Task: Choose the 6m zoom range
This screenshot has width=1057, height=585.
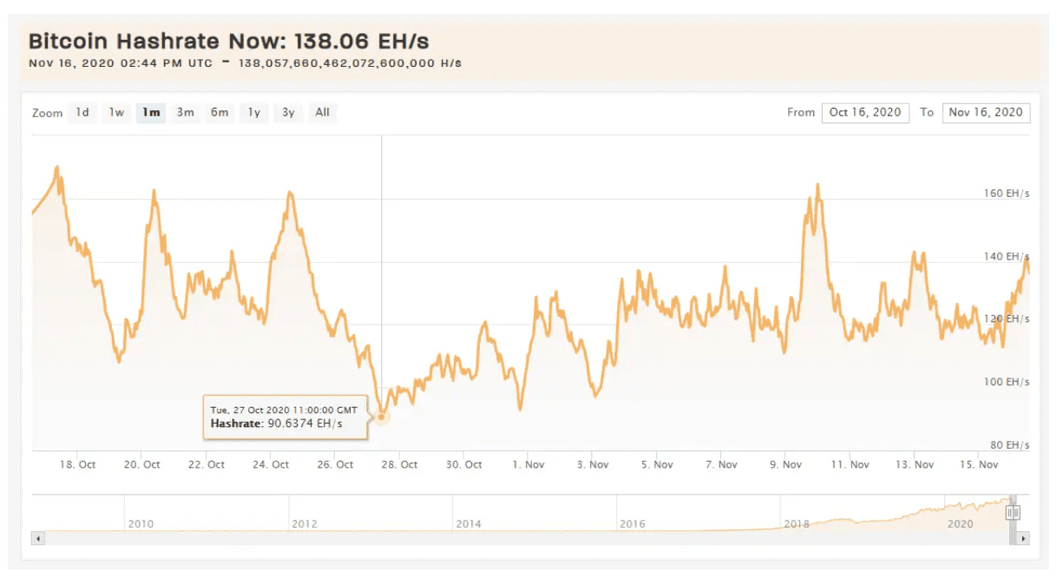Action: click(x=220, y=113)
